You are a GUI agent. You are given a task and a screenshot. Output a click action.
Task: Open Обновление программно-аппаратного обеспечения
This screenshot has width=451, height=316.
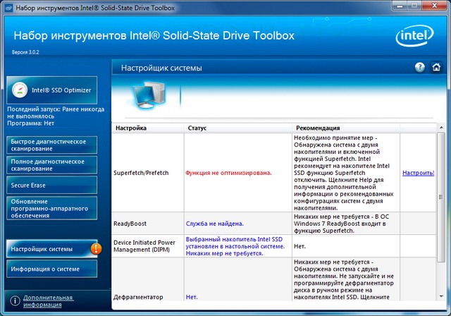click(51, 208)
